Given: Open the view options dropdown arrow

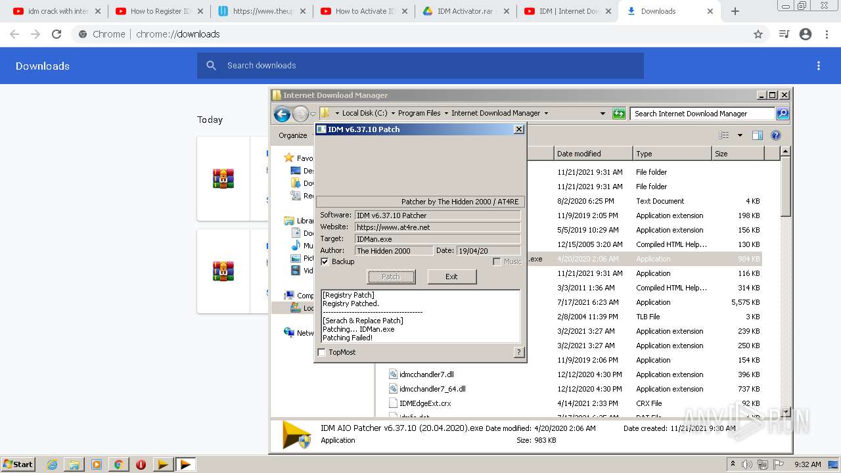Looking at the screenshot, I should [740, 135].
